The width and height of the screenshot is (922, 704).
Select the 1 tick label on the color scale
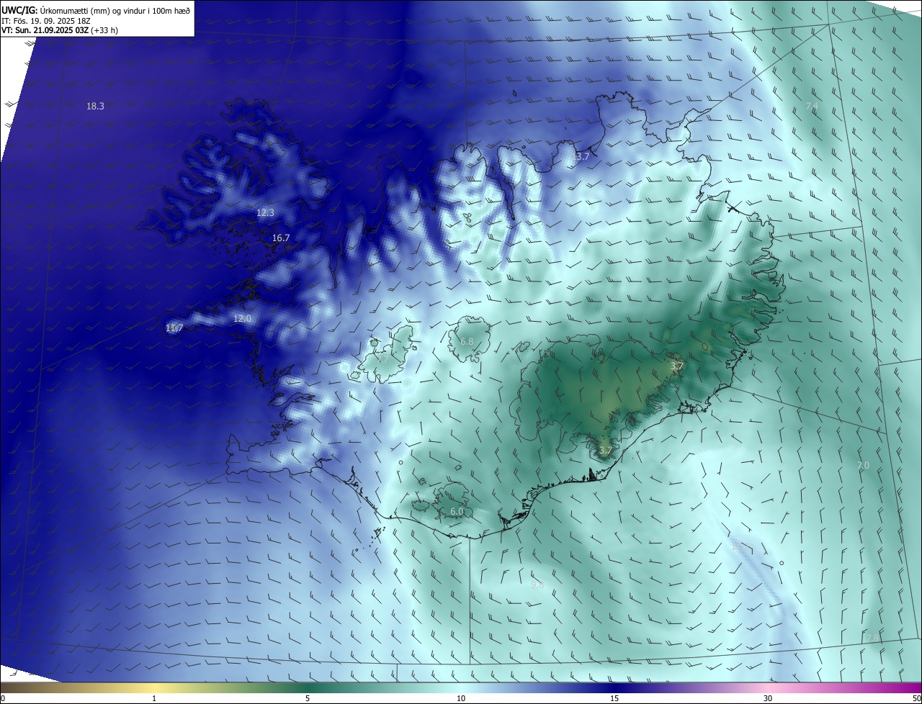pyautogui.click(x=154, y=698)
